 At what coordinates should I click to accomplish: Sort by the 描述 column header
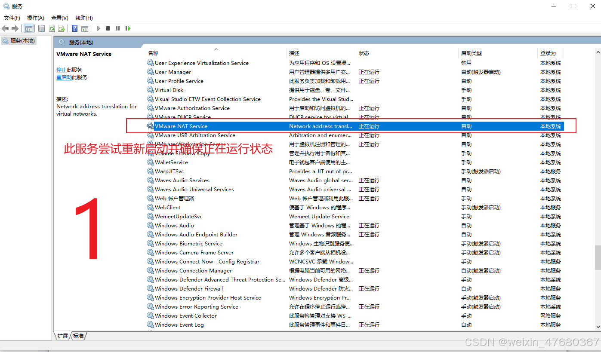click(x=321, y=53)
